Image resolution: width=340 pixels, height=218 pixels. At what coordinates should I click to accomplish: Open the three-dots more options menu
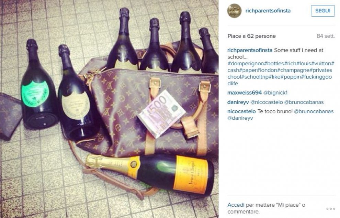tap(331, 209)
